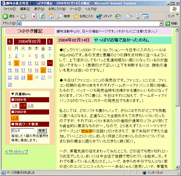Image resolution: width=181 pixels, height=176 pixels.
Task: Go to <サイトトップ site top link
Action: [16, 152]
